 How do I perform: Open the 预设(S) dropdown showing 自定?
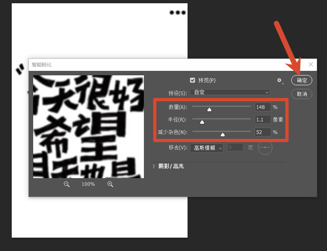(x=230, y=92)
